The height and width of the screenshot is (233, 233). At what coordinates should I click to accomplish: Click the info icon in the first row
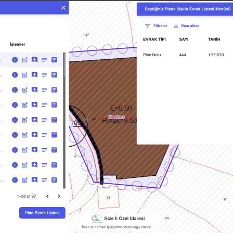[x=15, y=60]
